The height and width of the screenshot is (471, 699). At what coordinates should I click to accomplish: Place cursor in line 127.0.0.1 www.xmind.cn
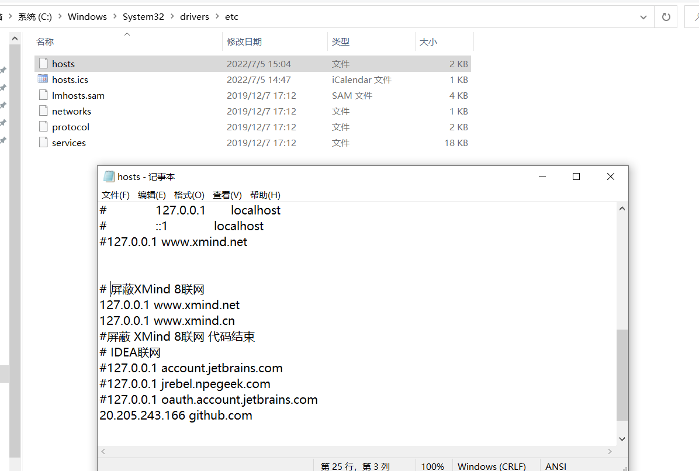pos(167,320)
